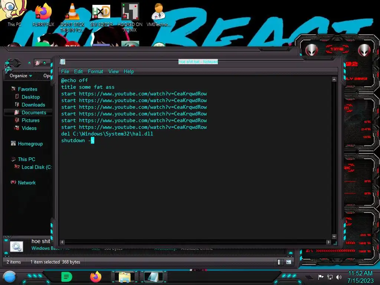This screenshot has height=285, width=380.
Task: Open the Start orb on the taskbar
Action: click(10, 277)
